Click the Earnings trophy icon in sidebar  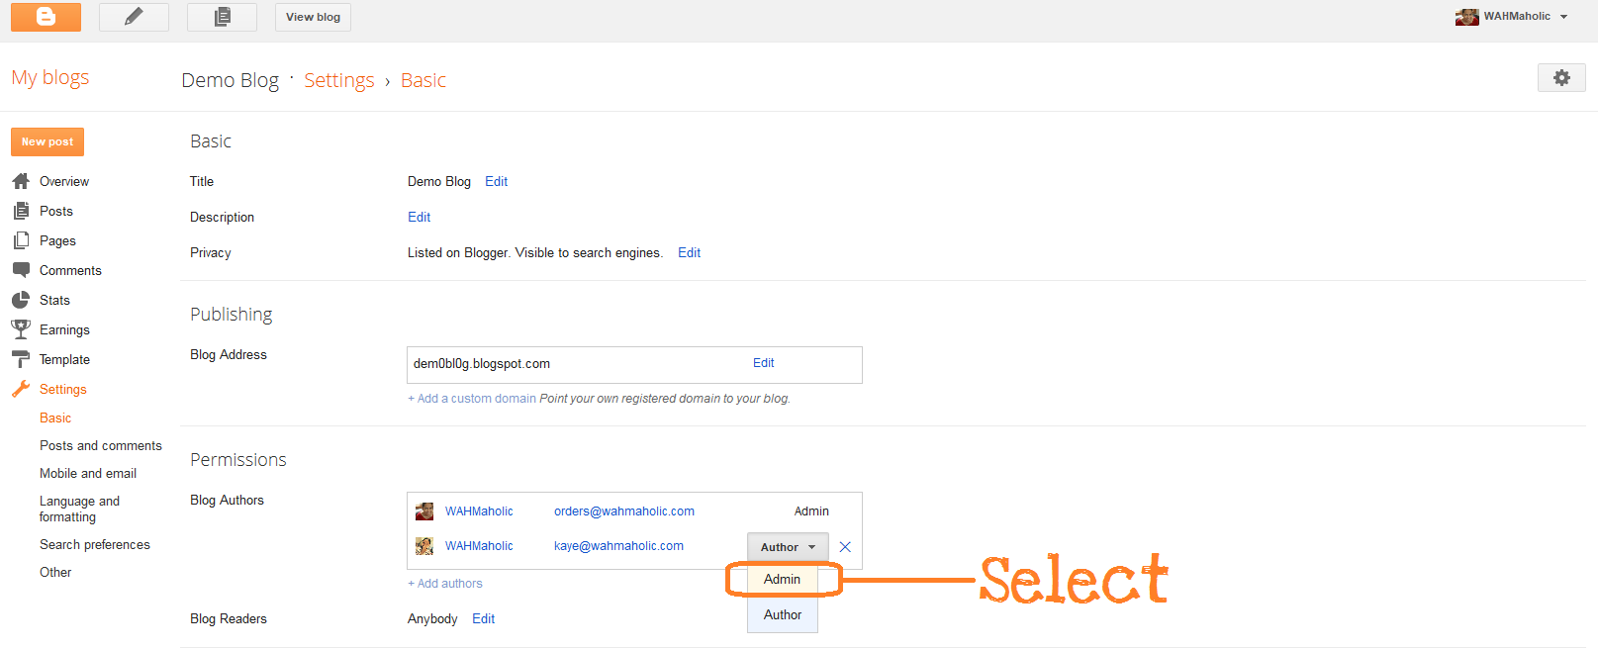click(21, 329)
